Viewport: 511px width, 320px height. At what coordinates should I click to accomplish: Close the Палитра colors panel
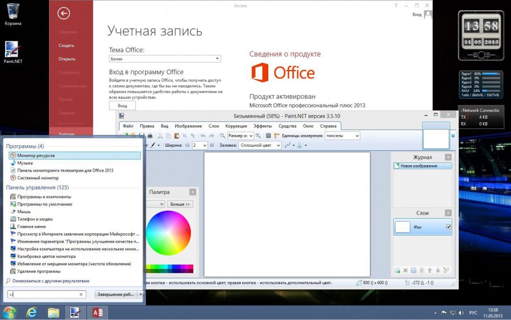point(193,192)
